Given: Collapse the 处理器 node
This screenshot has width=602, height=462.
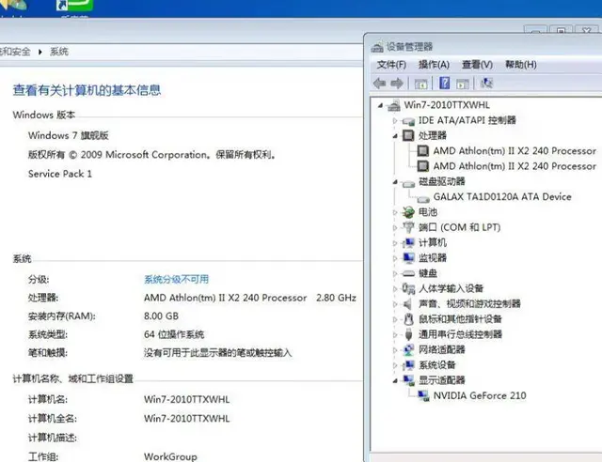Looking at the screenshot, I should point(395,136).
